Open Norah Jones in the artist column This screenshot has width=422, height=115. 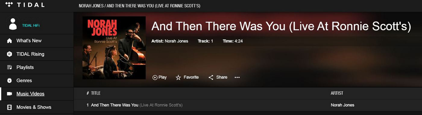point(342,105)
